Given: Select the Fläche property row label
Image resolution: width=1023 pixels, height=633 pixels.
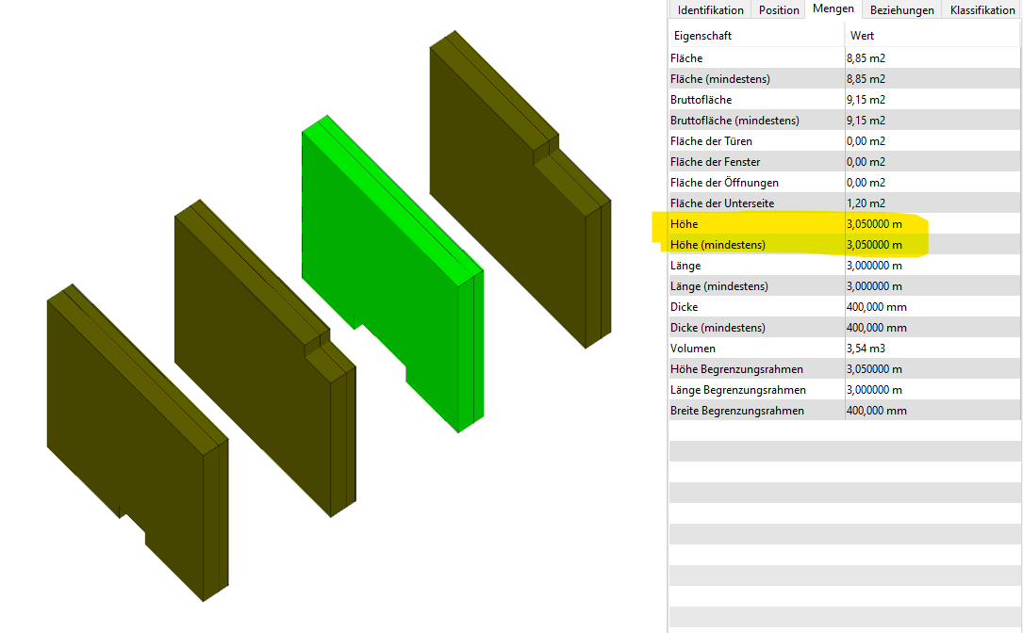Looking at the screenshot, I should (x=686, y=58).
